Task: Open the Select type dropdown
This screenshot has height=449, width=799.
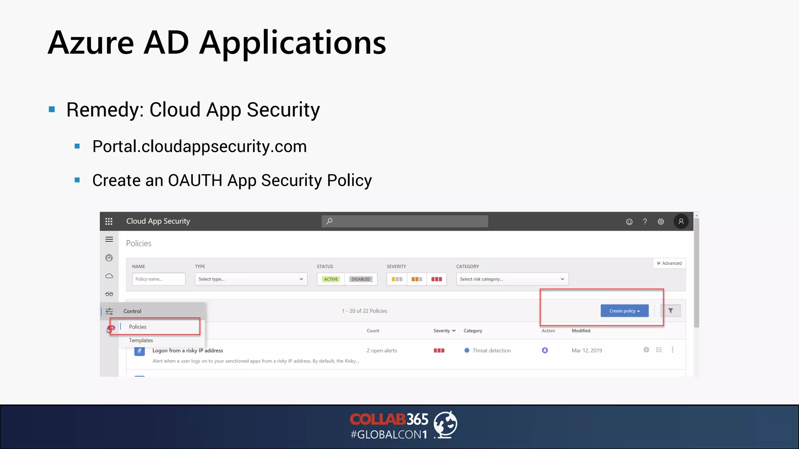Action: 251,279
